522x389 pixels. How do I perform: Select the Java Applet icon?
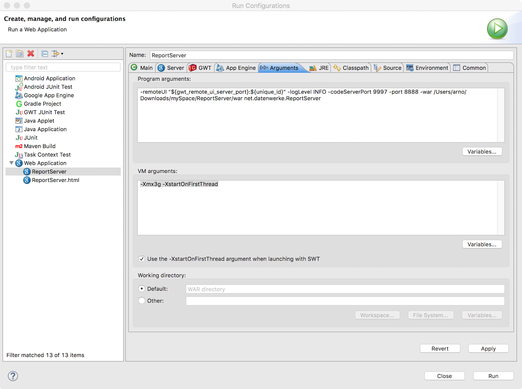click(19, 121)
